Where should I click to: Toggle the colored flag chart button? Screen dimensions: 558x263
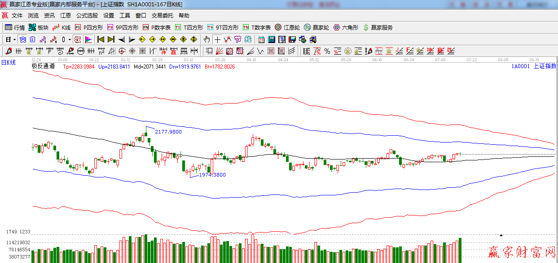[x=88, y=39]
